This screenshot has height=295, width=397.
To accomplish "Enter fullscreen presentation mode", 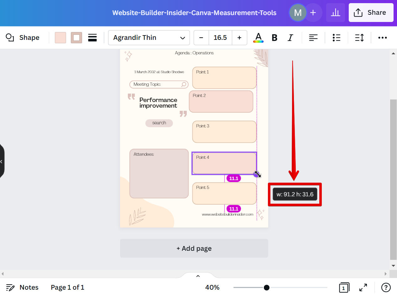I will tap(363, 287).
